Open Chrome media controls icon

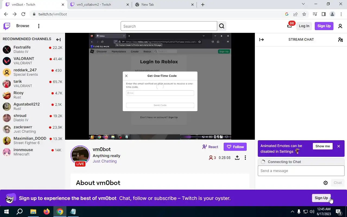(x=315, y=14)
